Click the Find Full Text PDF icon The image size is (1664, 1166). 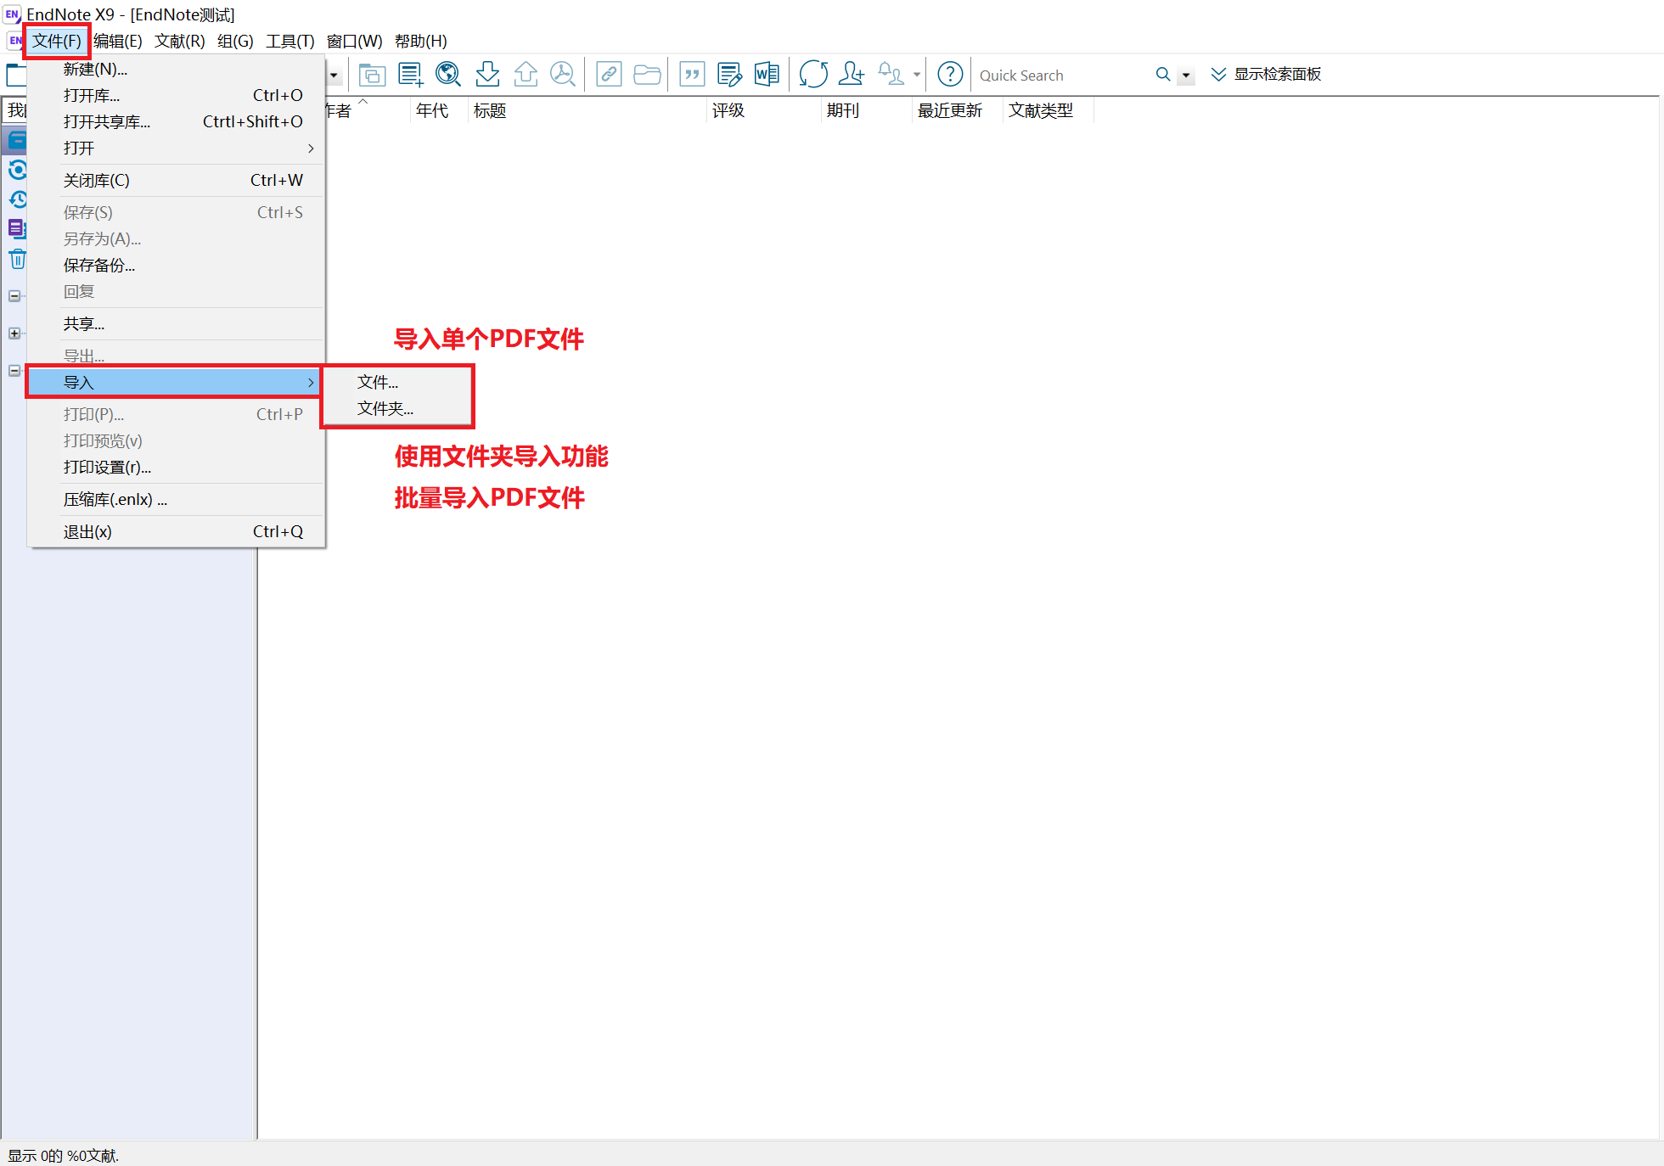[563, 75]
